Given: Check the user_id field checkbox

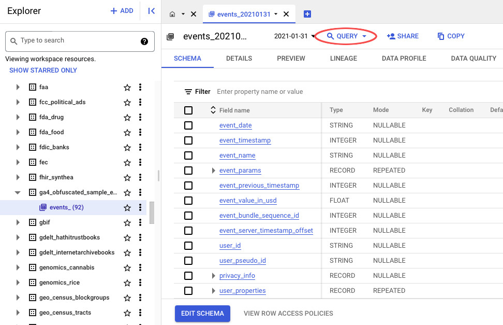Looking at the screenshot, I should point(188,246).
